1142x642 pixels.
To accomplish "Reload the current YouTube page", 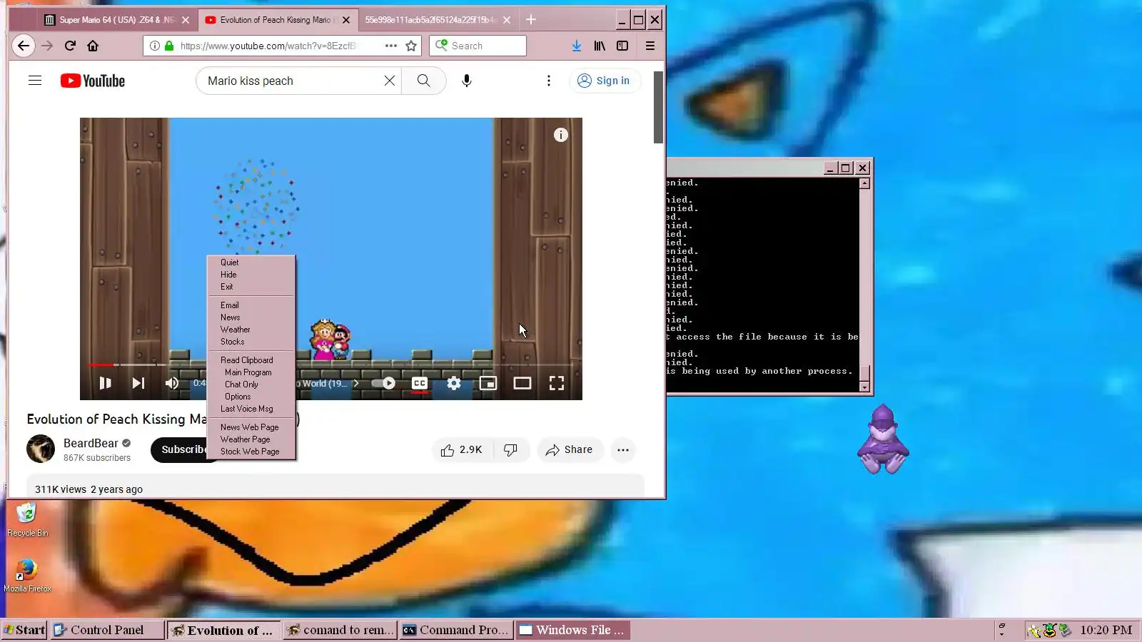I will click(x=70, y=46).
